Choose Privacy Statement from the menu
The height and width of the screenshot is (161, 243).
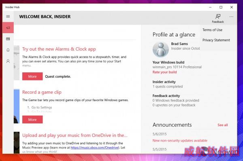tap(216, 40)
